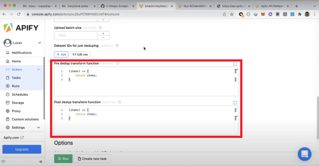Reload the page with the refresh icon

[x=19, y=14]
